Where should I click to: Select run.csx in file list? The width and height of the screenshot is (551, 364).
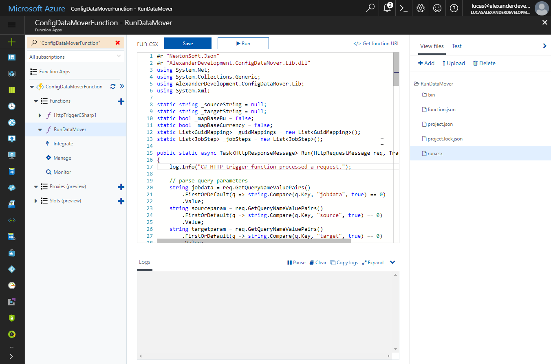click(x=480, y=153)
